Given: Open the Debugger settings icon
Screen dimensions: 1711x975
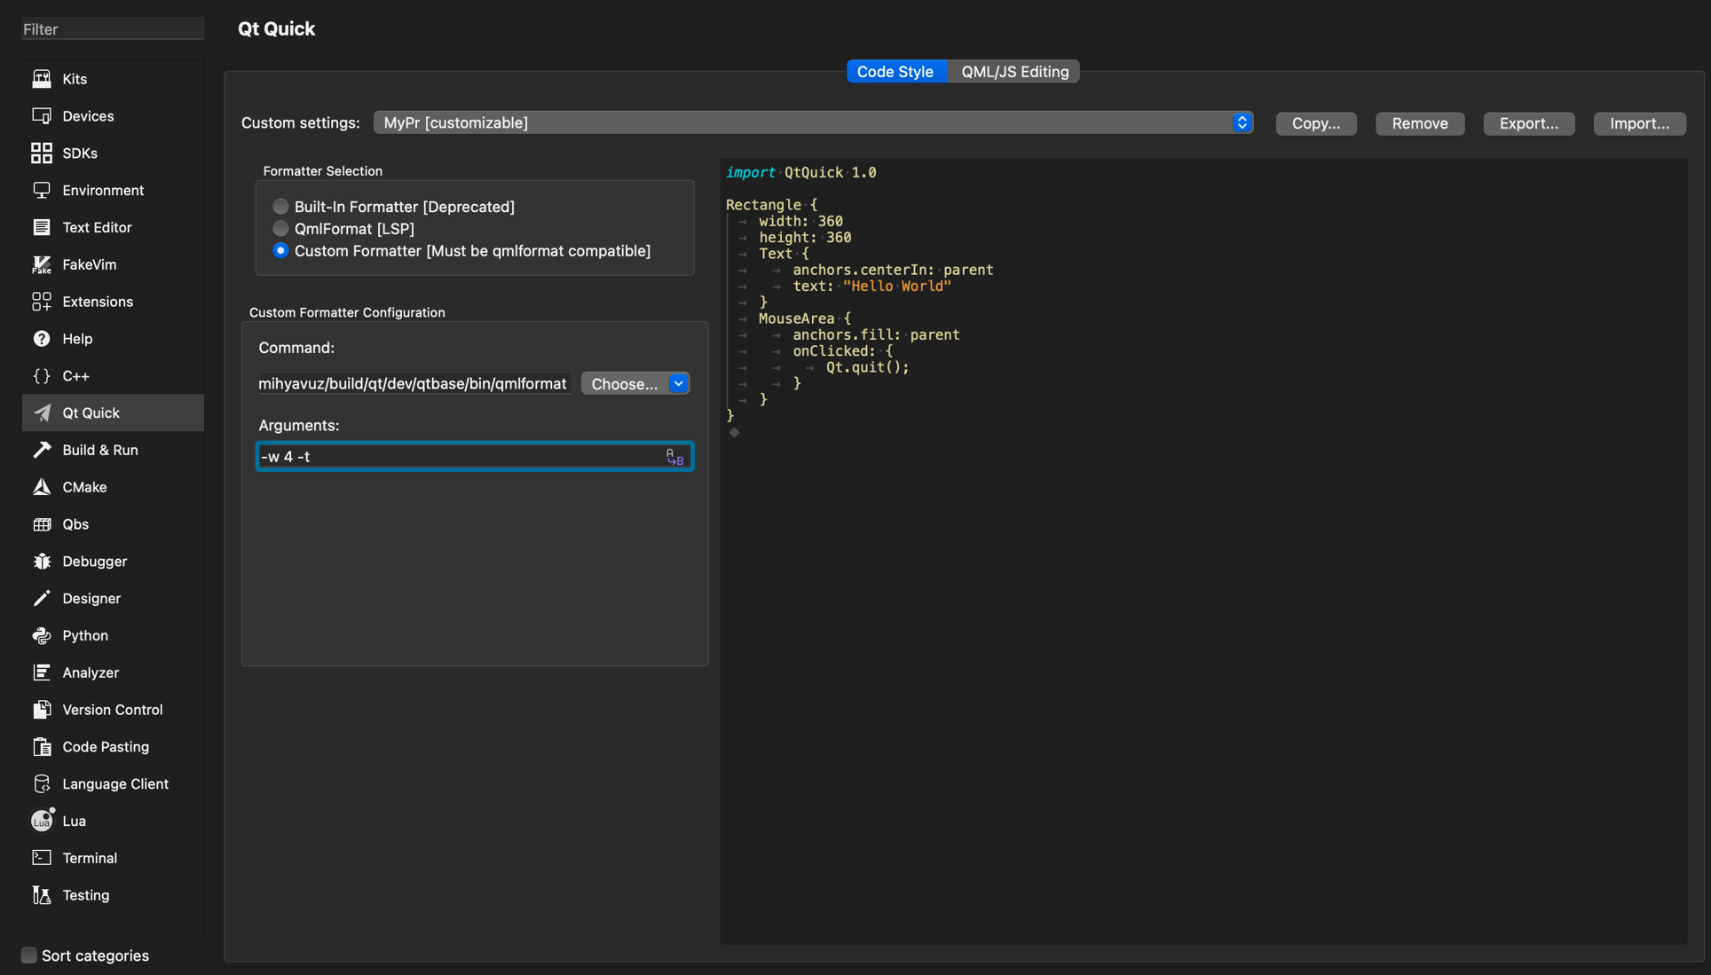Looking at the screenshot, I should click(42, 561).
